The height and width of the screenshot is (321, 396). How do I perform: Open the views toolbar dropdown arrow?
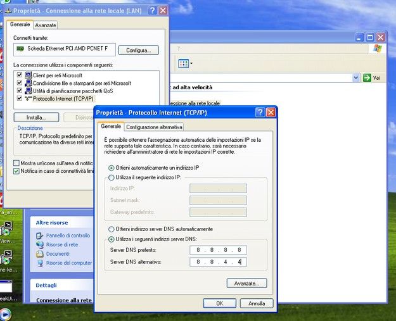click(x=191, y=63)
